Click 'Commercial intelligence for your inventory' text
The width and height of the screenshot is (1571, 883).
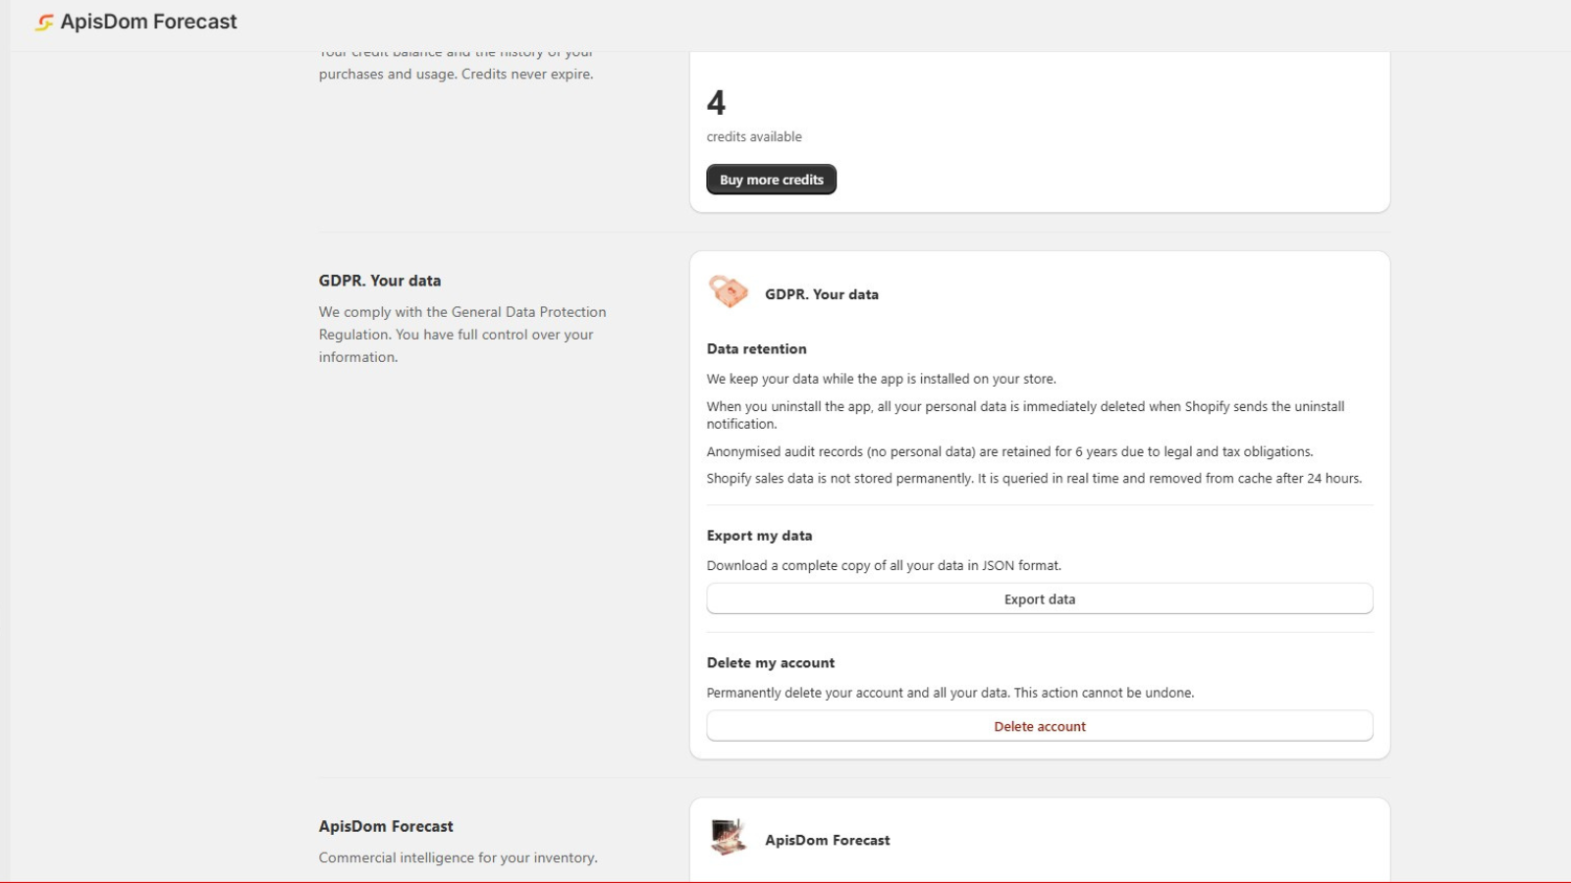click(x=459, y=857)
